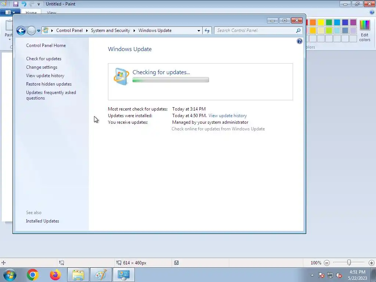376x282 pixels.
Task: Click System and Security breadcrumb
Action: [110, 30]
